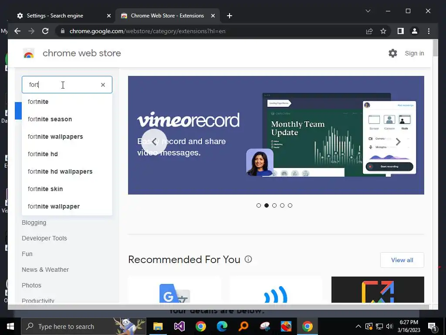The width and height of the screenshot is (446, 335).
Task: Choose the "fortnite hd wallpapers" suggestion
Action: pyautogui.click(x=67, y=171)
